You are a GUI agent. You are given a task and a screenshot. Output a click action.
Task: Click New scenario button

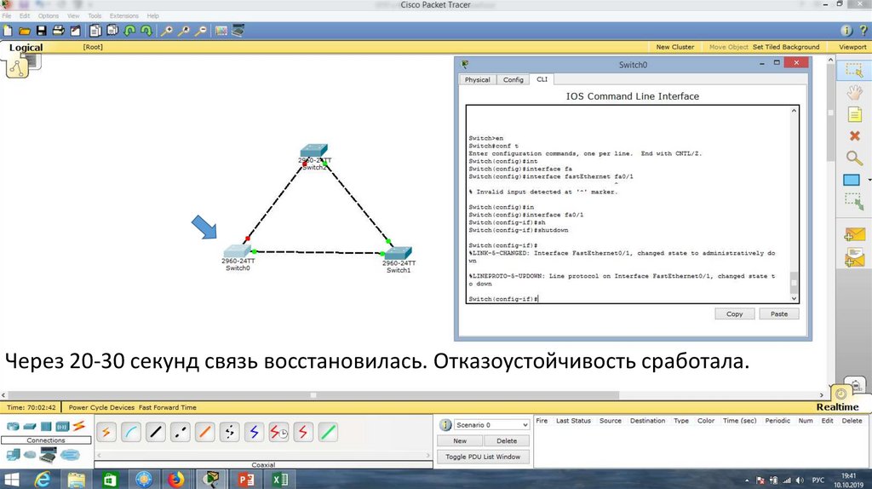(460, 440)
